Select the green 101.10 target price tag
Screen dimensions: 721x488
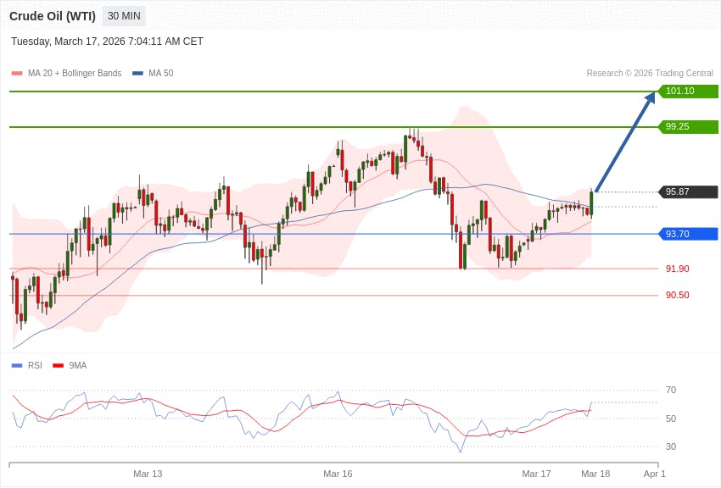tap(688, 91)
